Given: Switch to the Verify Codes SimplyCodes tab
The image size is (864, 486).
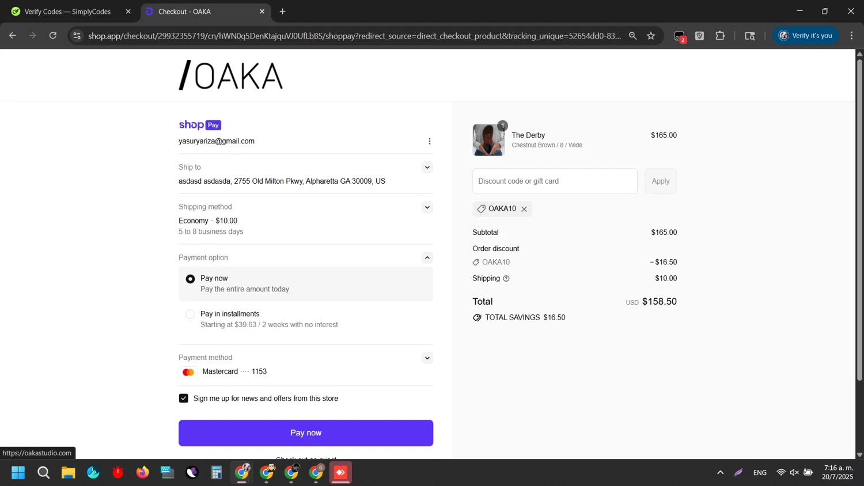Looking at the screenshot, I should tap(67, 12).
